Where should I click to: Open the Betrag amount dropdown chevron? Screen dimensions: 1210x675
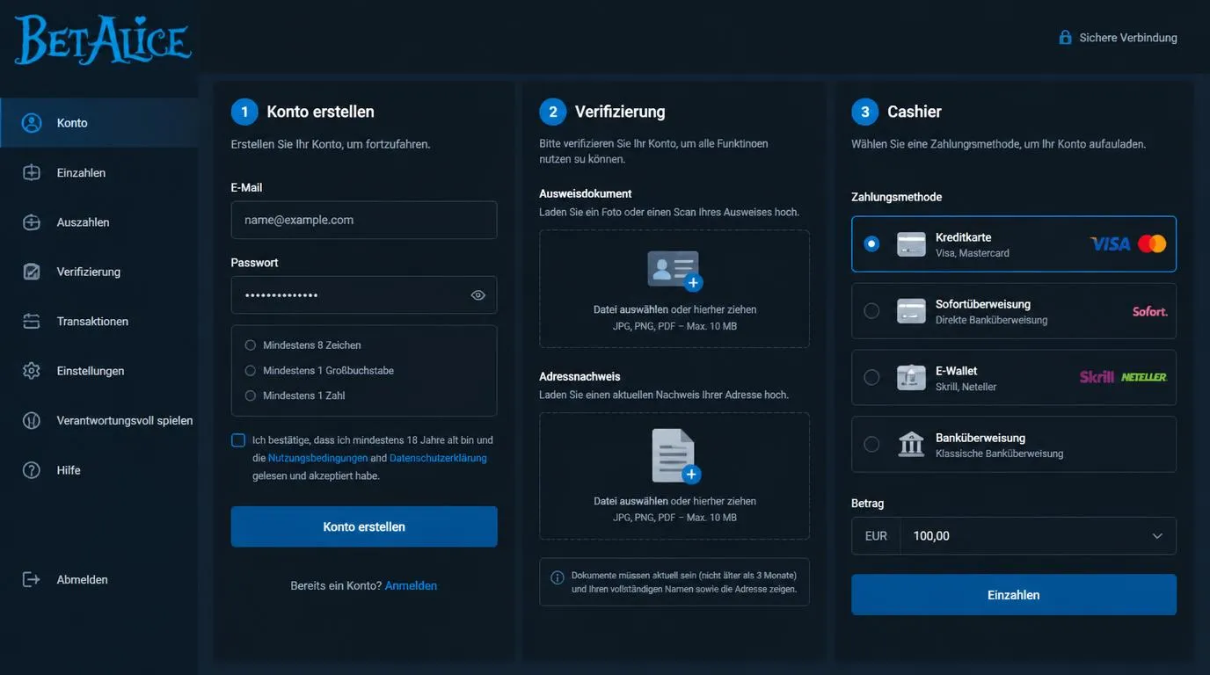click(x=1157, y=536)
